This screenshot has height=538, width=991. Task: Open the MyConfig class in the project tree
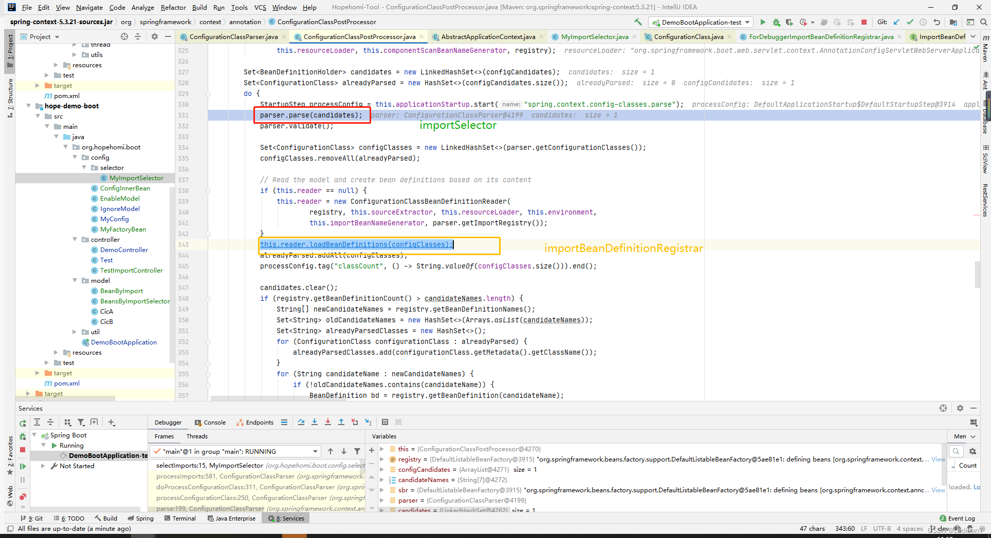[115, 219]
